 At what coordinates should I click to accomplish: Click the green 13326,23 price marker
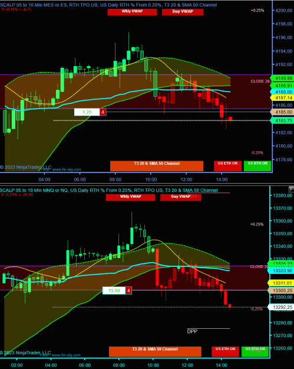(281, 264)
